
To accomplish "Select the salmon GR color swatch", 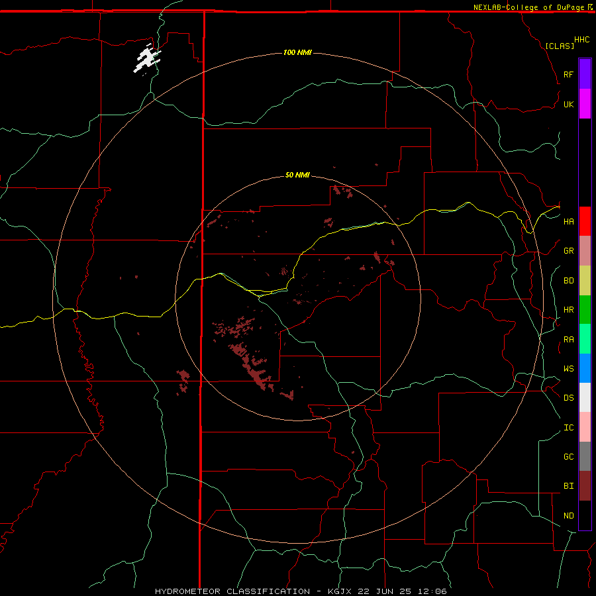I will 585,251.
